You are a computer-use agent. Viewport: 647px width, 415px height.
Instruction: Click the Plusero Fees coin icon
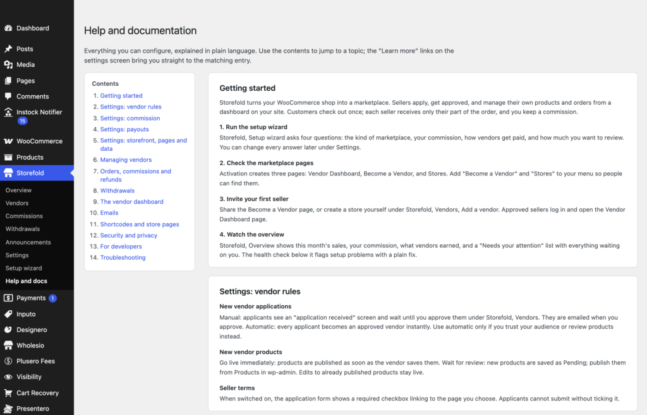pos(8,361)
